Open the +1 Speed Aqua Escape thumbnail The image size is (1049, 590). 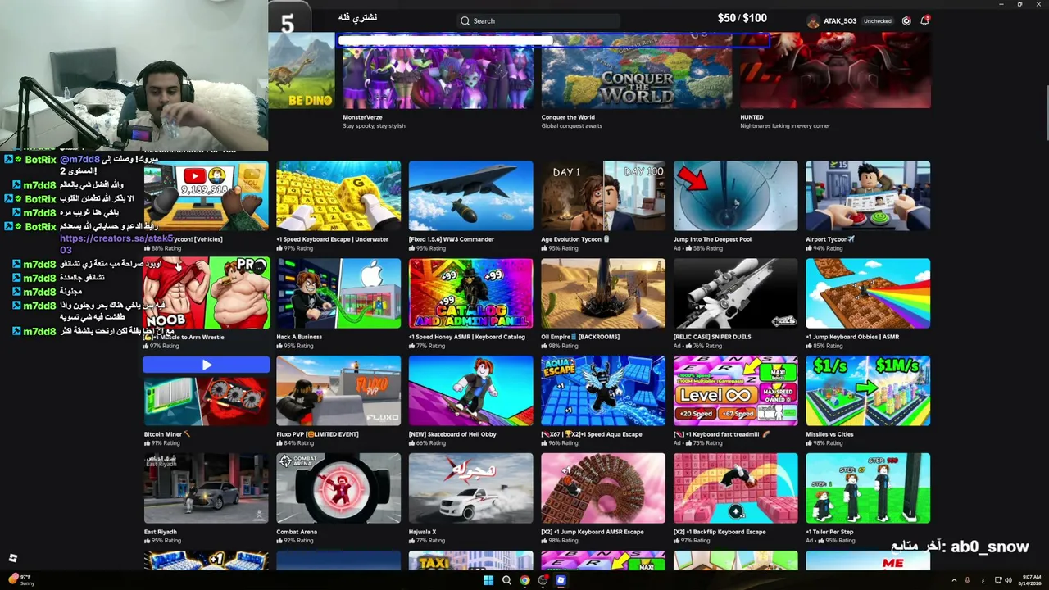[603, 391]
